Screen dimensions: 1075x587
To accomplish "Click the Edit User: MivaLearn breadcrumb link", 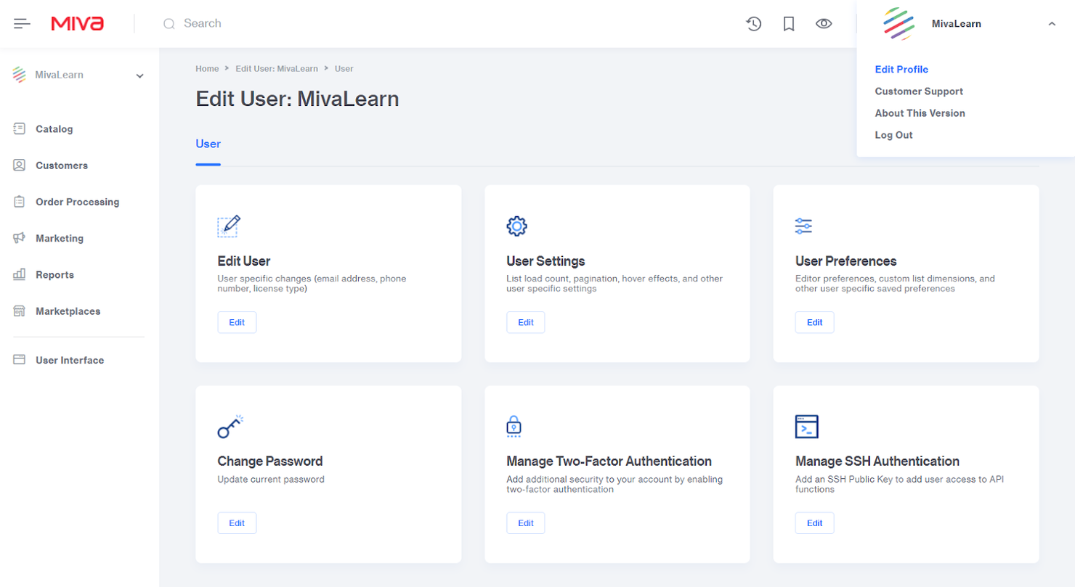I will tap(277, 69).
